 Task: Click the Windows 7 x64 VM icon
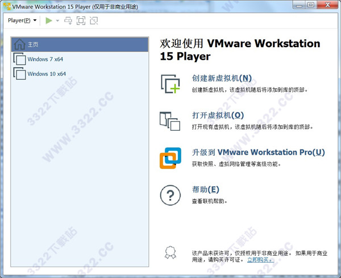pos(19,59)
